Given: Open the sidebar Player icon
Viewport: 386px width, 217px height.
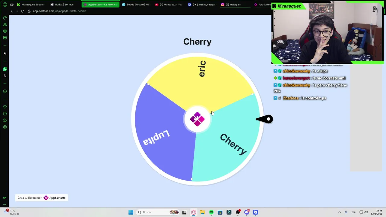Looking at the screenshot, I should pyautogui.click(x=5, y=91).
